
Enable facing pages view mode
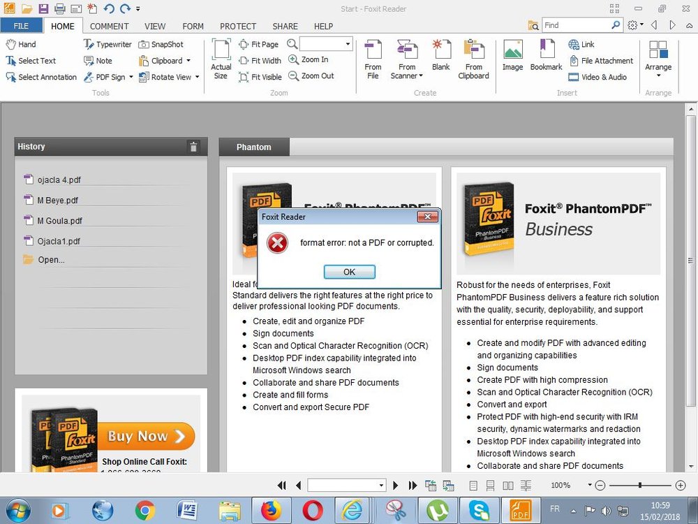507,485
